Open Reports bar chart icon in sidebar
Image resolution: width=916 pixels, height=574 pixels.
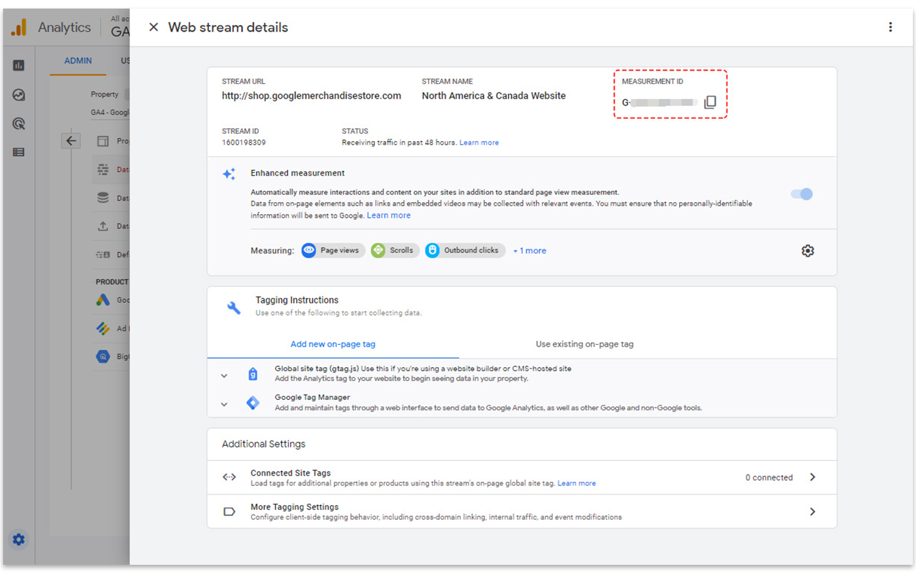click(19, 65)
